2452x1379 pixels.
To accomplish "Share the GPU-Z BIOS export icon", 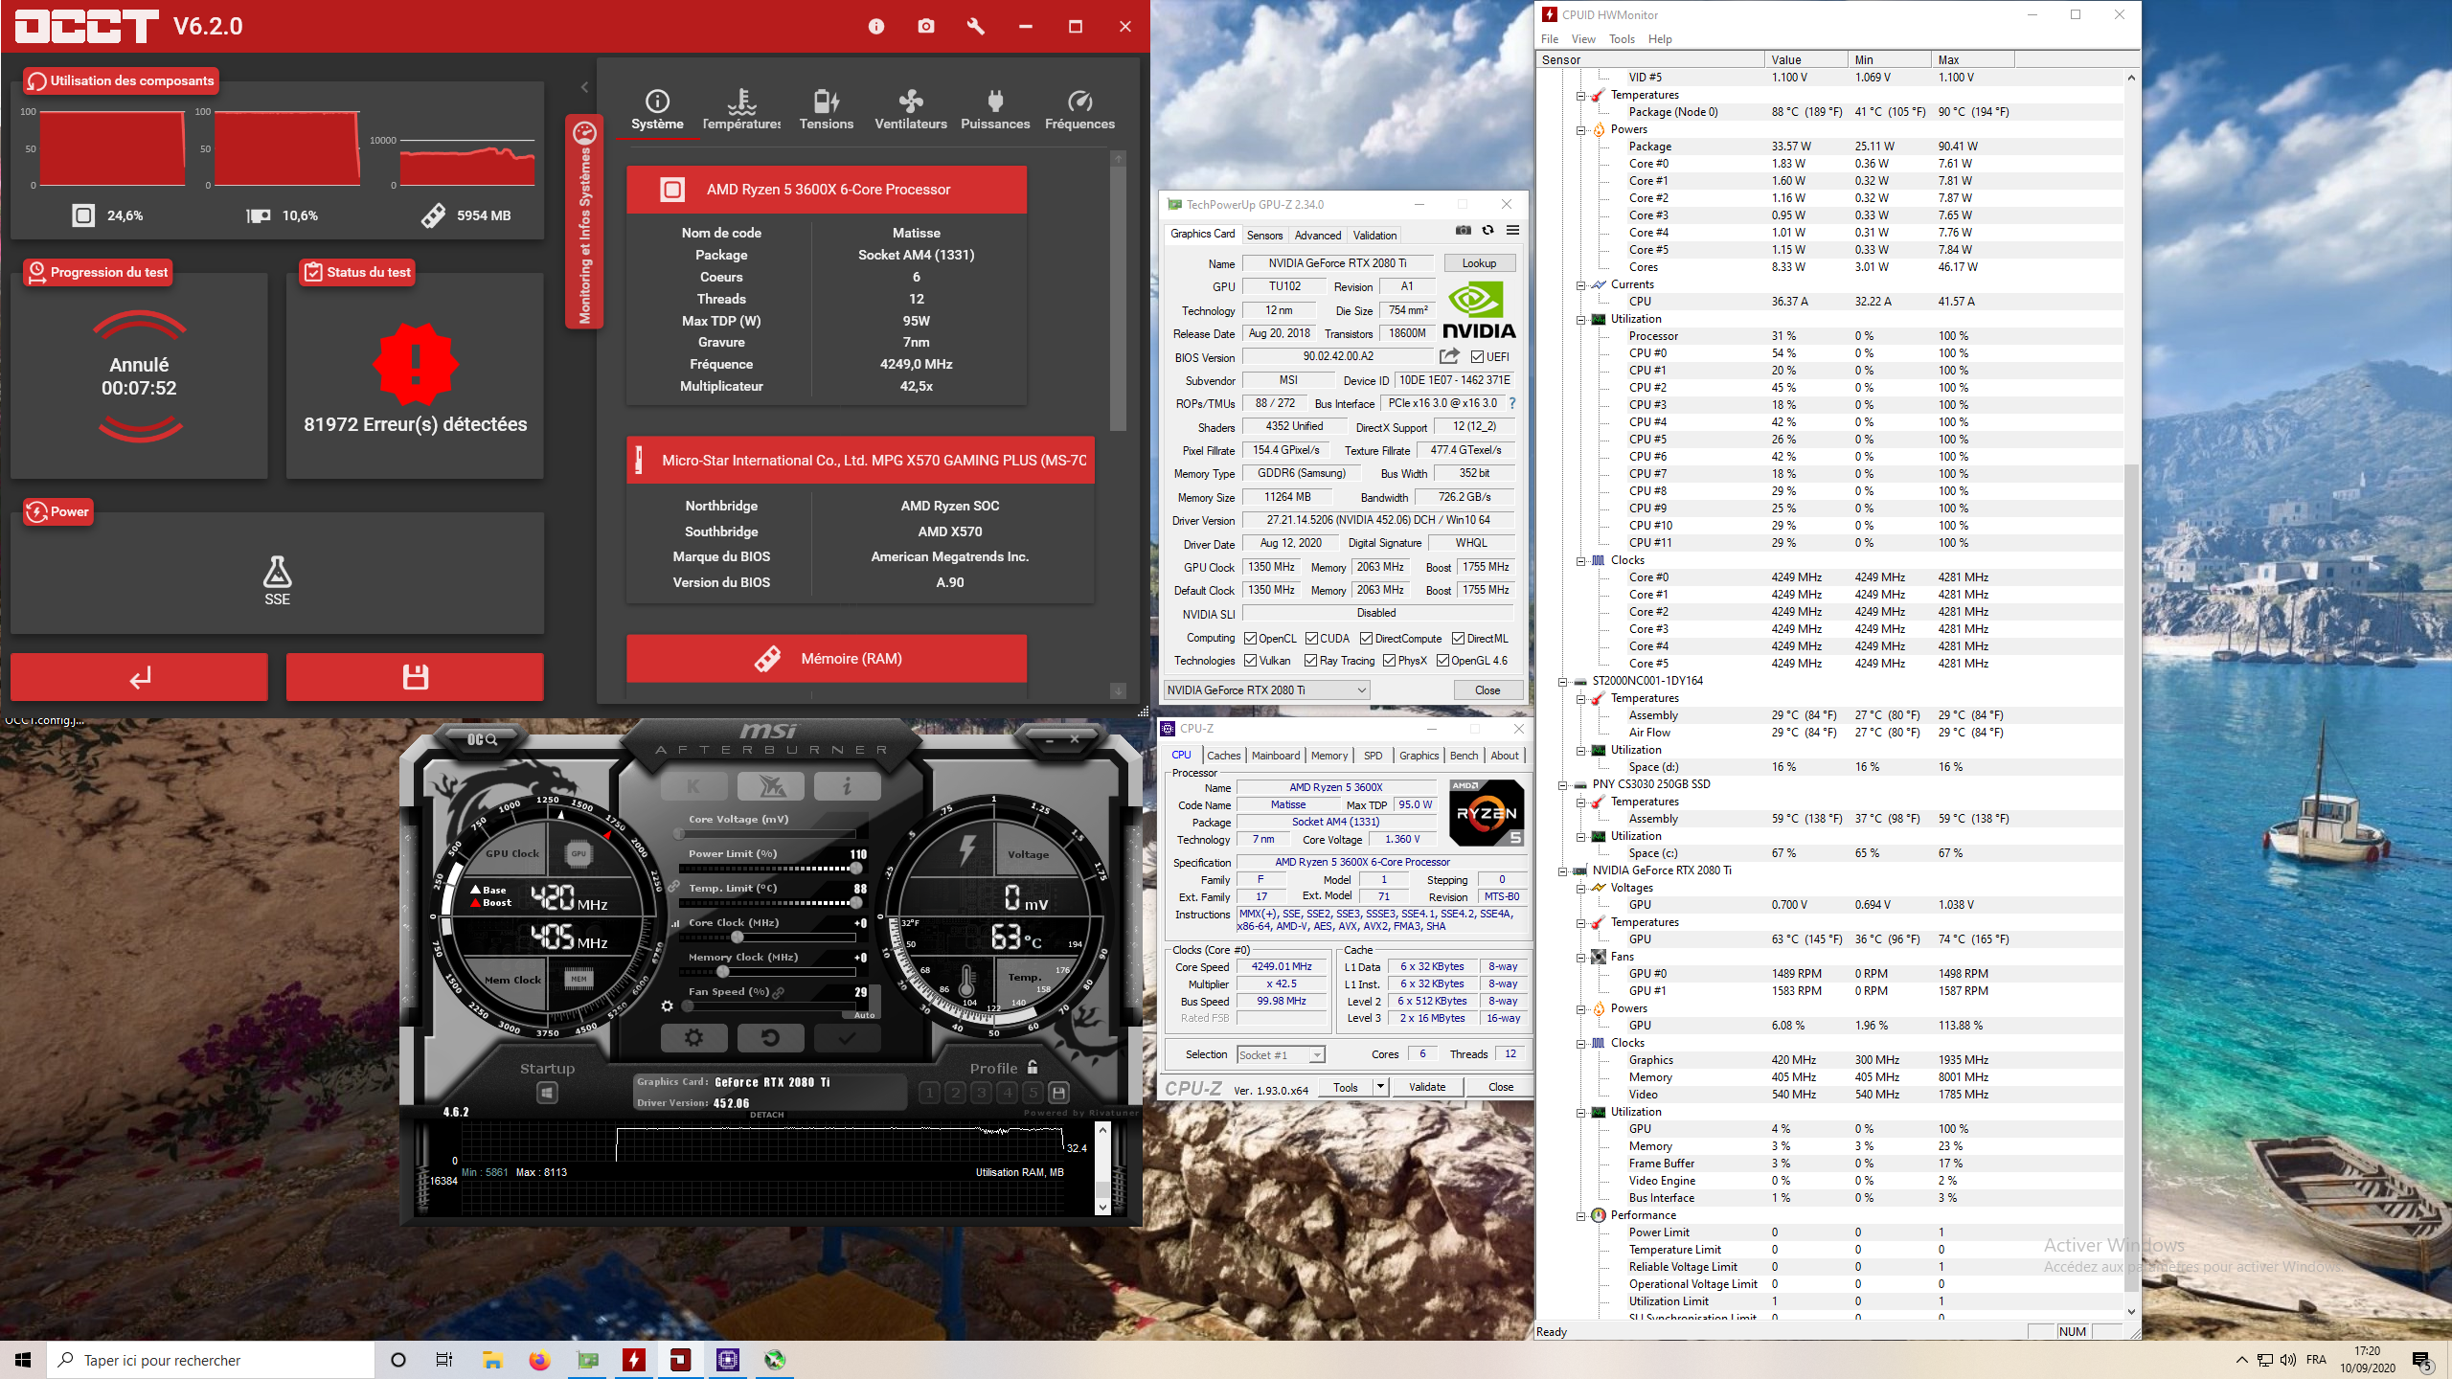I will (1449, 356).
